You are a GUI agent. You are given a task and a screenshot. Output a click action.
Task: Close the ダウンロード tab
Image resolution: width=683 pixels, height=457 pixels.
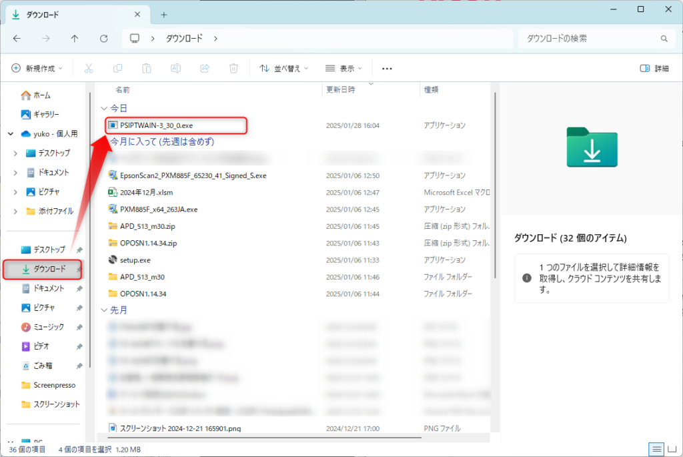(137, 15)
